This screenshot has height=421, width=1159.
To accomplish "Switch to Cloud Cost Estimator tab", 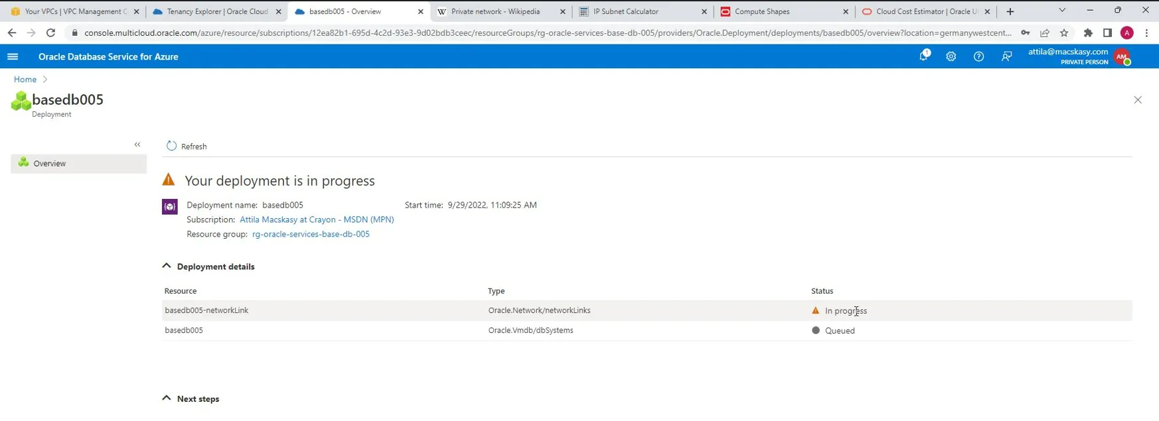I will (926, 11).
